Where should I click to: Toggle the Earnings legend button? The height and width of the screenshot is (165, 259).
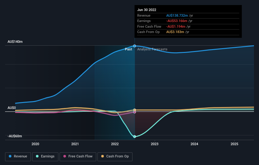click(45, 156)
